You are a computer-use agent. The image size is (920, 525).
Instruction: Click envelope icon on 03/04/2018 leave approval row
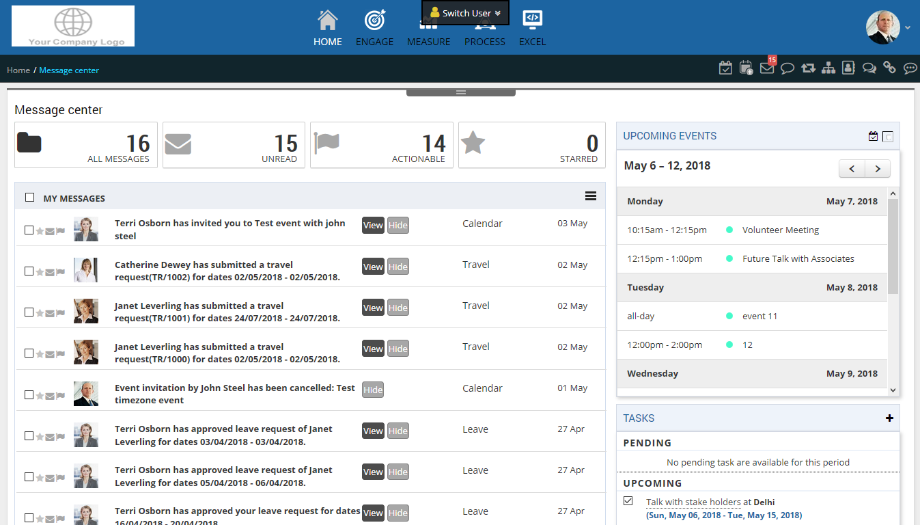[50, 436]
